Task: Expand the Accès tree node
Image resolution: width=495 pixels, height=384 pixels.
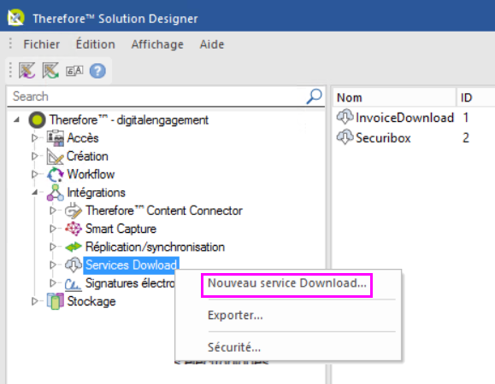Action: (x=35, y=138)
